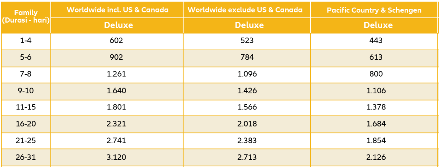Click the 1.640 price cell
439x167 pixels.
coord(116,91)
